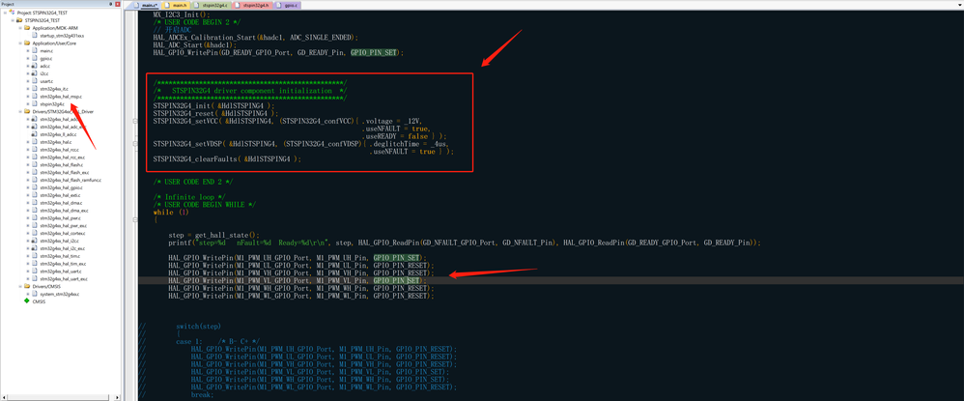Select stm32g4xx_hal_msp.c in the project tree
The width and height of the screenshot is (964, 401).
[x=61, y=96]
